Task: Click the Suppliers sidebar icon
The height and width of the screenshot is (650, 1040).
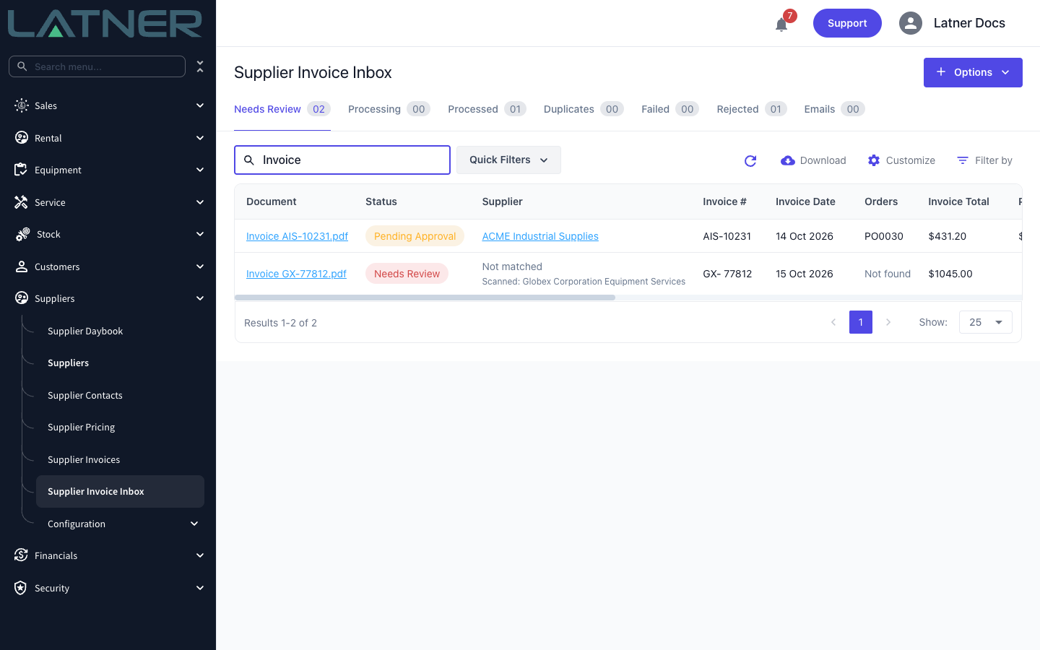Action: tap(22, 298)
